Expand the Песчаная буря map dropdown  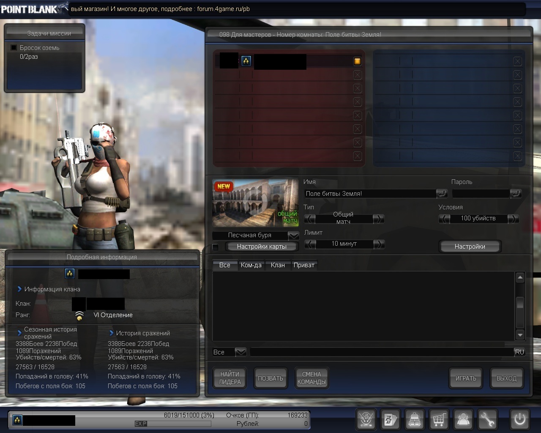point(293,236)
